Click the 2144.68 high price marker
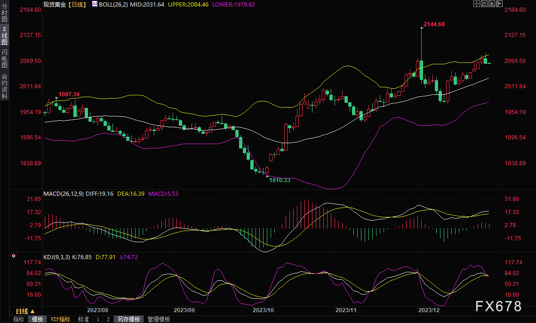This screenshot has height=323, width=536. [434, 24]
